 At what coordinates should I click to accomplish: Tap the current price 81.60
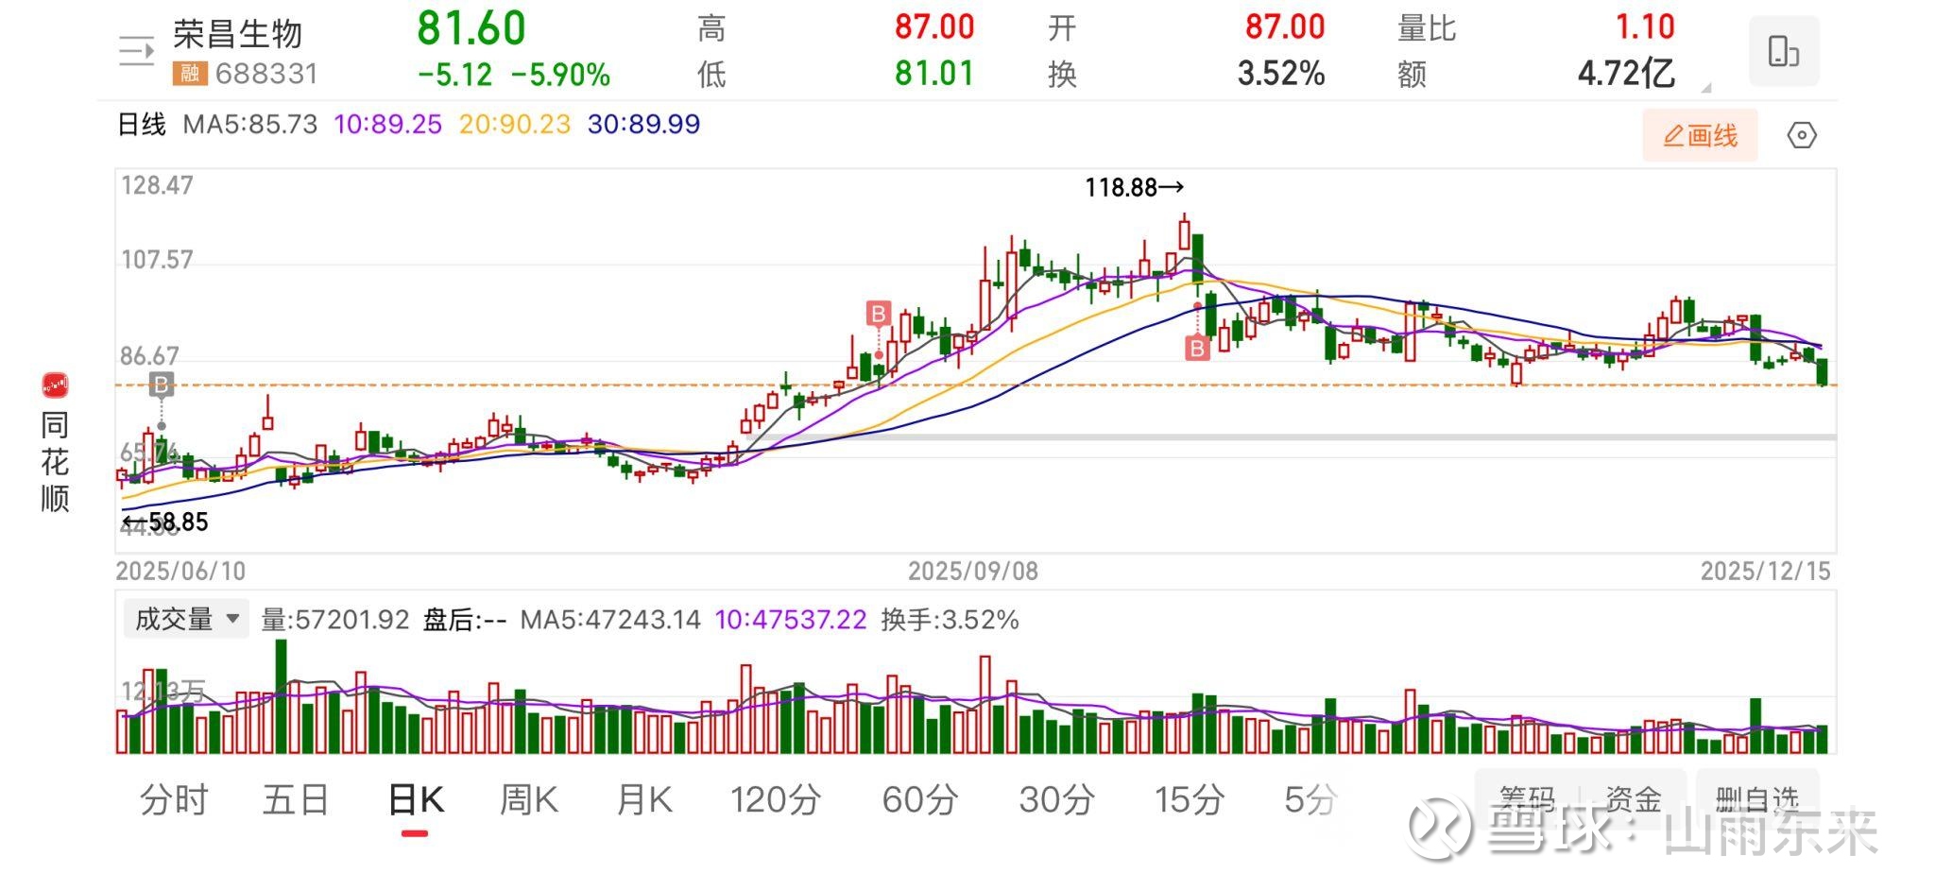[471, 28]
